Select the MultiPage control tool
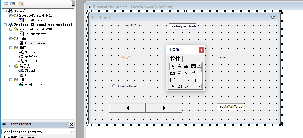303x138 pixels. (x=193, y=80)
